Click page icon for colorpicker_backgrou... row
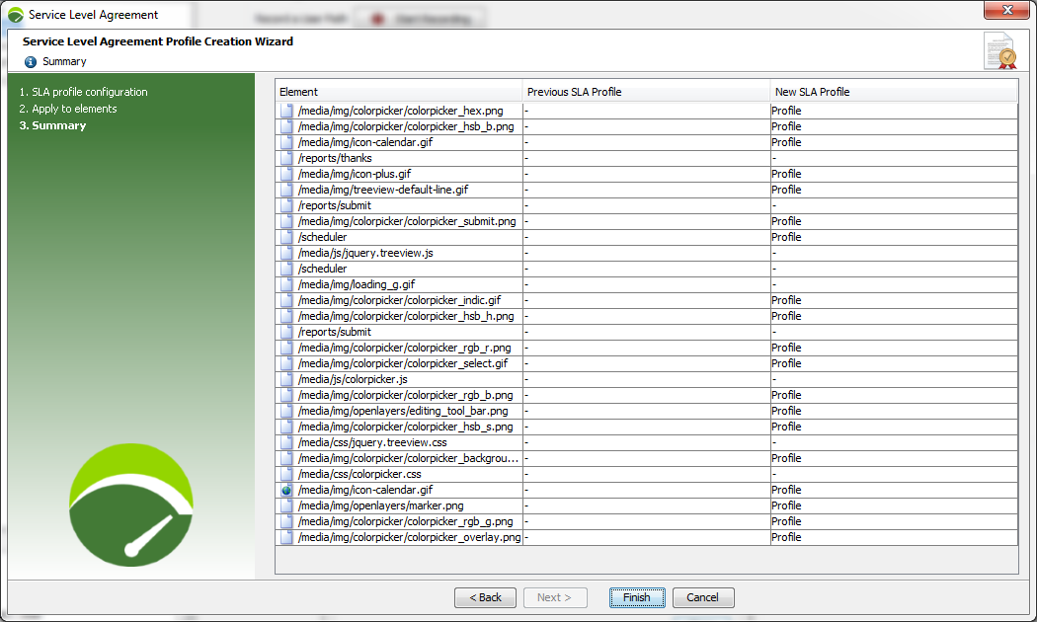1037x622 pixels. (x=286, y=458)
